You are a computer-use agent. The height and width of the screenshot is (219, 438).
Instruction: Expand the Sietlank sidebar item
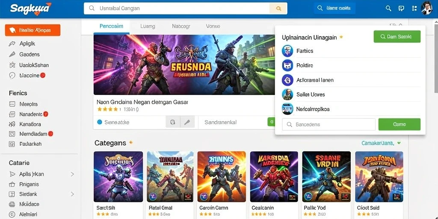(x=72, y=194)
